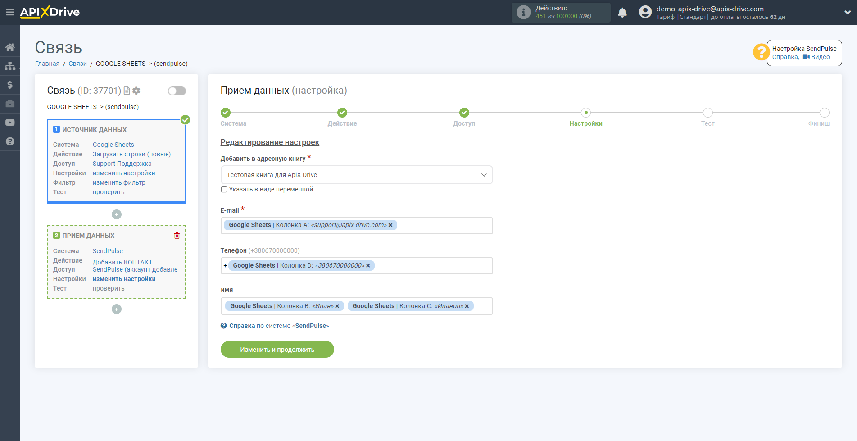Open the hamburger menu icon
The image size is (857, 441).
(x=10, y=12)
